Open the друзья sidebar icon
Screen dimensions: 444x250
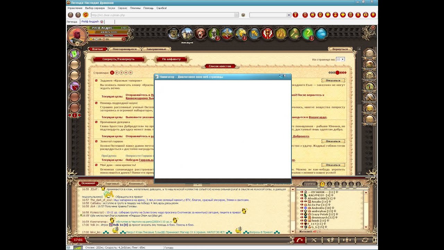[370, 120]
